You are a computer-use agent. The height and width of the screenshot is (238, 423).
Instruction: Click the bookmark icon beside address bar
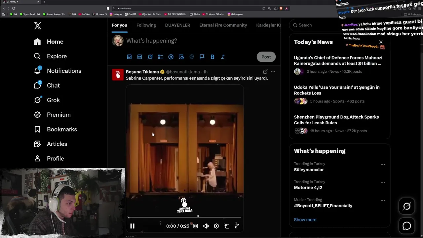[x=108, y=8]
